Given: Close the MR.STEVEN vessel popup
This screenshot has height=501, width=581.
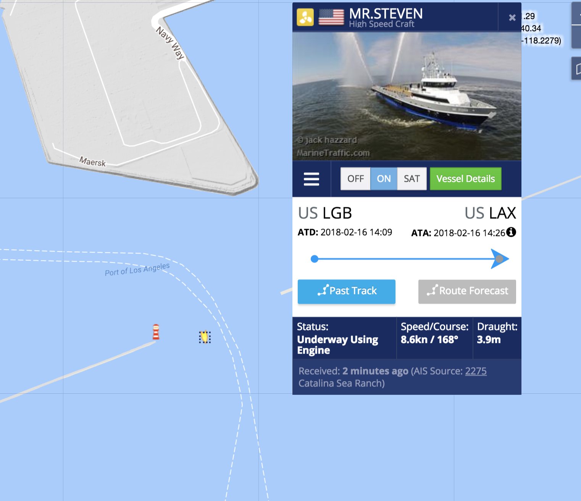Looking at the screenshot, I should (512, 18).
